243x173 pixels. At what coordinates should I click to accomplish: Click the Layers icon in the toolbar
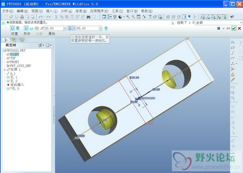point(155,17)
